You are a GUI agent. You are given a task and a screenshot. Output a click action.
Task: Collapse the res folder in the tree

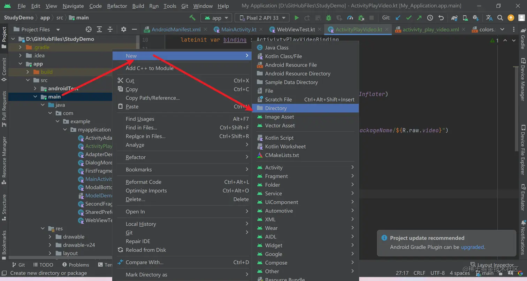point(43,229)
